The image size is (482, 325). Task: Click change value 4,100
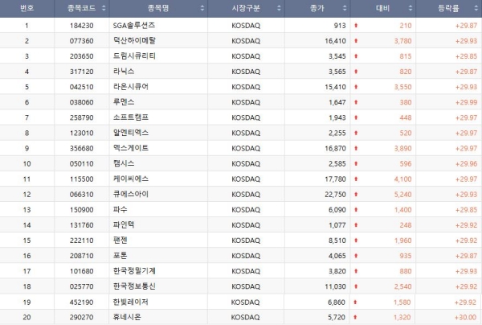[x=403, y=179]
